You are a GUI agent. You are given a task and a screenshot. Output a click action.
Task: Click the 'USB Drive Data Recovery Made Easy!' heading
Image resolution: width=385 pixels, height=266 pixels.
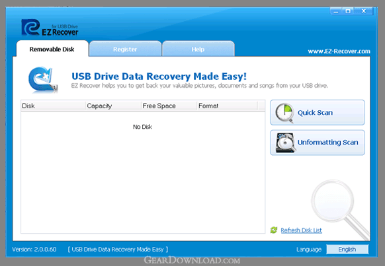[x=159, y=77]
